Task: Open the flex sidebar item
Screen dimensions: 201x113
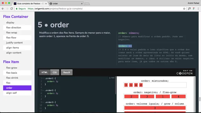Action: (17, 83)
